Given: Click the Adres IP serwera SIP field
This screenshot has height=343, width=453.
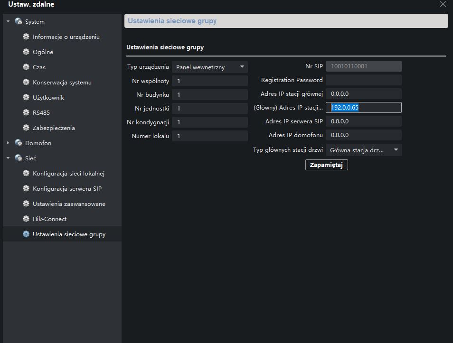Looking at the screenshot, I should 363,121.
